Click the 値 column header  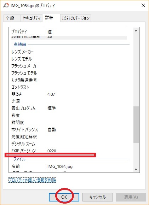[x=86, y=32]
